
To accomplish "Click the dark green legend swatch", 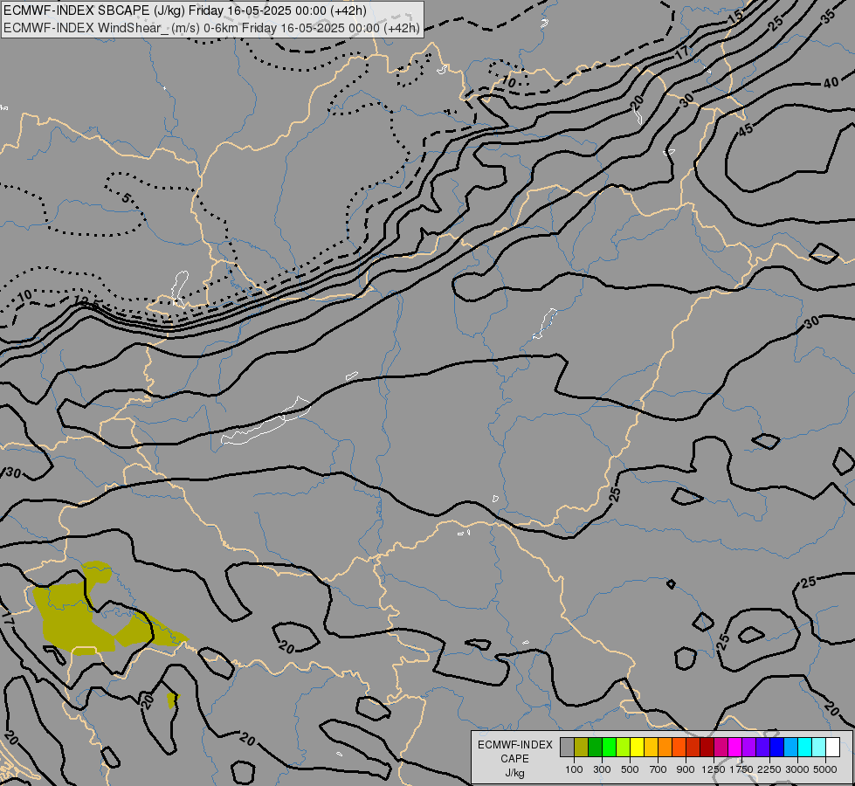I will 595,747.
